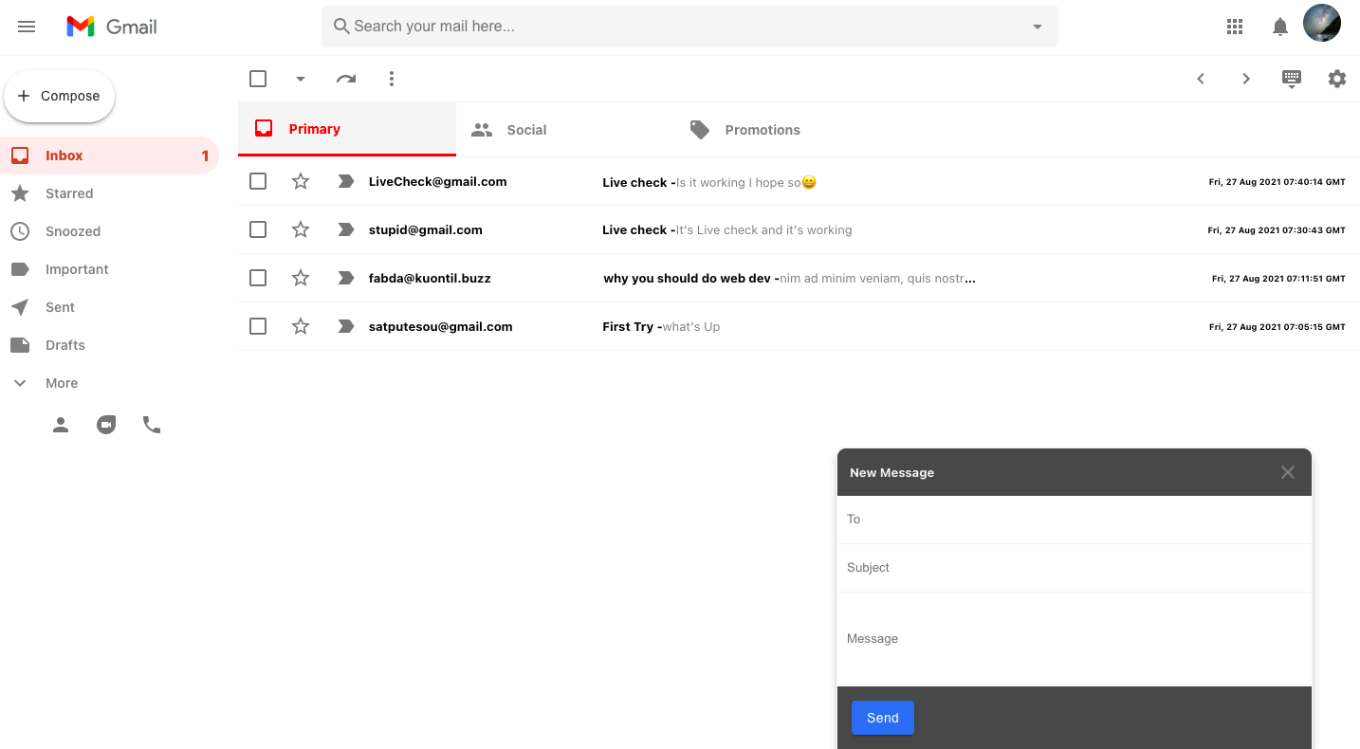Open the three-dot more options toolbar icon
1360x749 pixels.
[x=392, y=79]
